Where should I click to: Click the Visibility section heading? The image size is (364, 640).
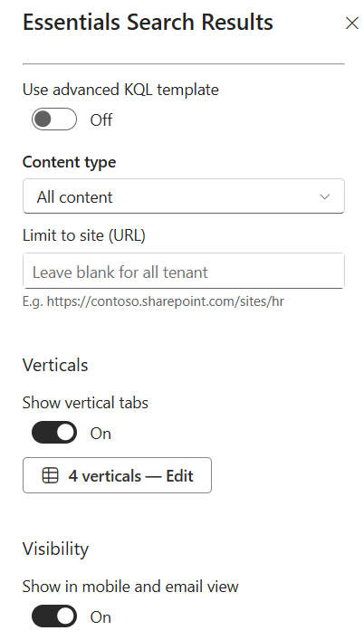click(55, 549)
